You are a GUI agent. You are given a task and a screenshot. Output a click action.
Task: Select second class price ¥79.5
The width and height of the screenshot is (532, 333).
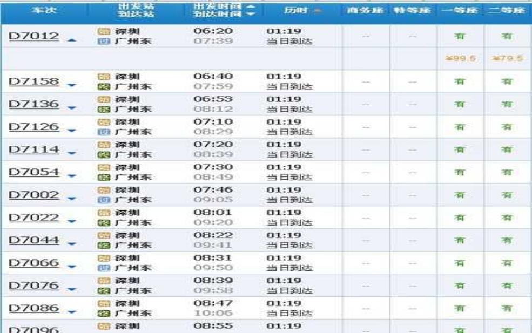[x=508, y=59]
